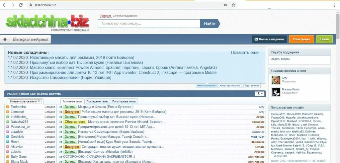Click author name Парижанка
Image resolution: width=340 pixels, height=163 pixels.
pos(257,142)
